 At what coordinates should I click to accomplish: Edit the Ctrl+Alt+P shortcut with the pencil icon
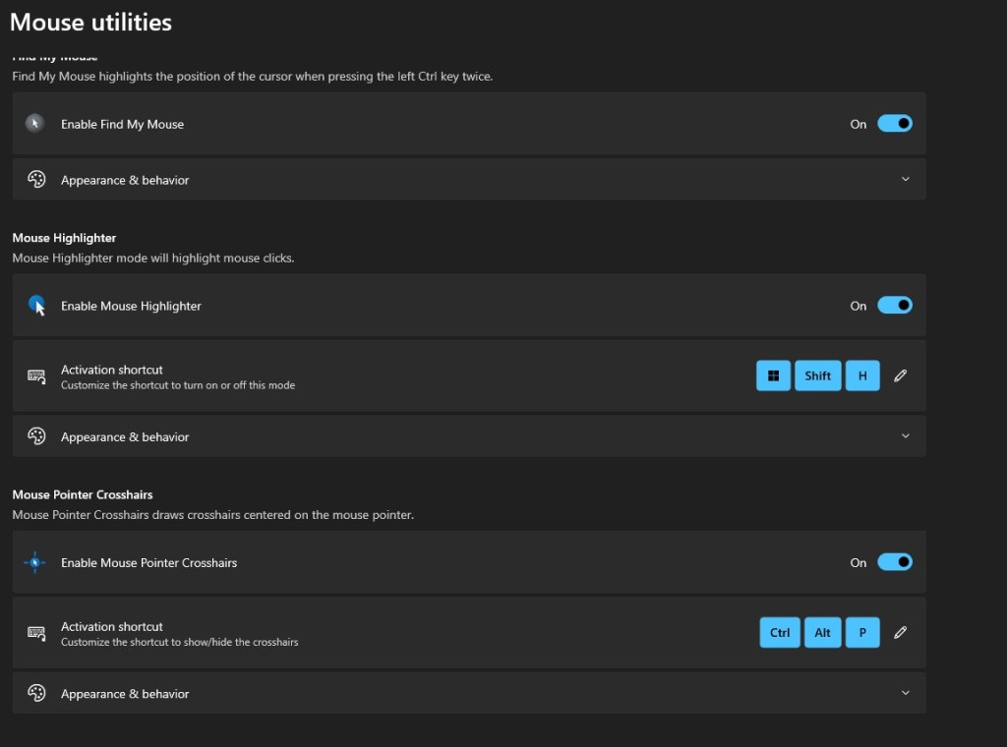[900, 633]
